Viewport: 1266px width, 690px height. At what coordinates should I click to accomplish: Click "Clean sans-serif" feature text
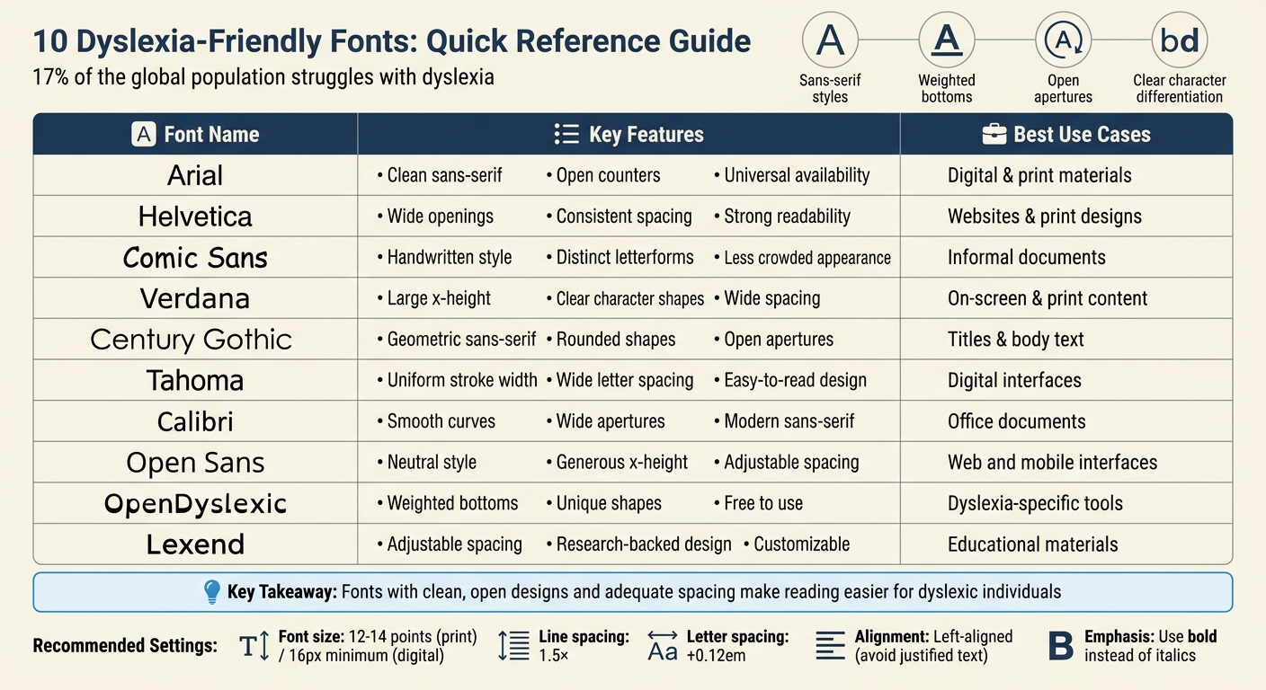pyautogui.click(x=444, y=175)
